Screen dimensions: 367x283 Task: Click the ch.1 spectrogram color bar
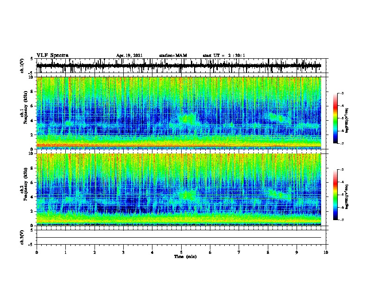coord(335,118)
